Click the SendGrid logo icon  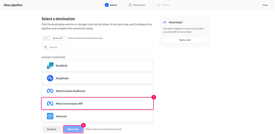coord(50,66)
